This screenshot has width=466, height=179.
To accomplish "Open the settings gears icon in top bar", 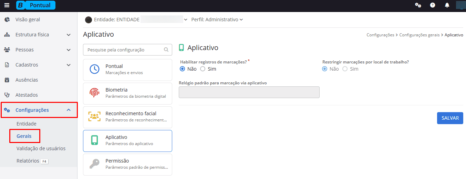I will [418, 5].
